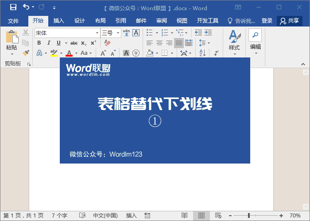Adjust the zoom slider thumb
This screenshot has height=221, width=310.
click(x=249, y=216)
